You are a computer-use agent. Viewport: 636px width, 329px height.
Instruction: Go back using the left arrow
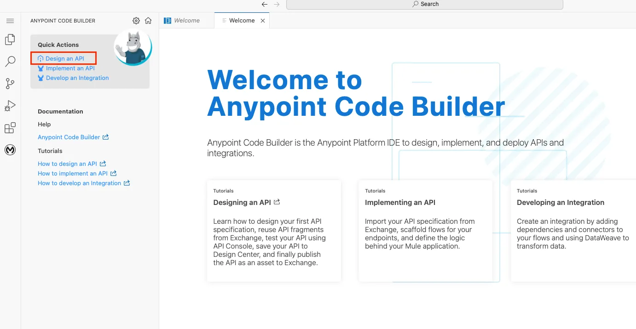click(x=264, y=4)
